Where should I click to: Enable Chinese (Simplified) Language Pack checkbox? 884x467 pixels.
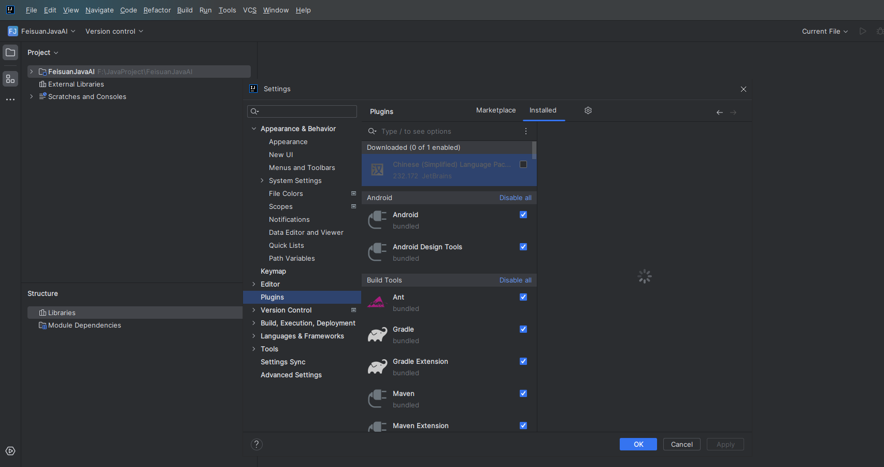[x=523, y=164]
